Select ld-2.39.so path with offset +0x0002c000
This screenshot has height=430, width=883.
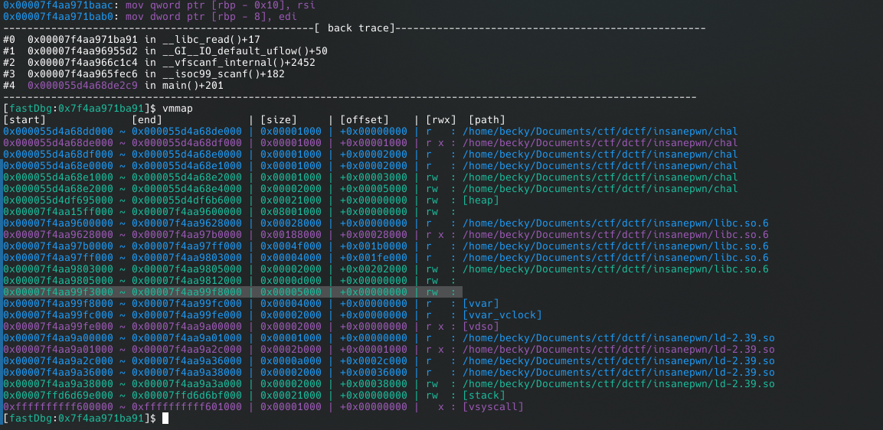[x=619, y=361]
